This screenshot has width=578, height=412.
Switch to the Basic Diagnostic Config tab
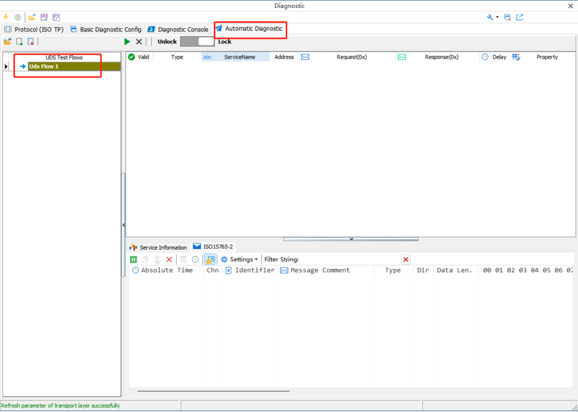tap(106, 29)
